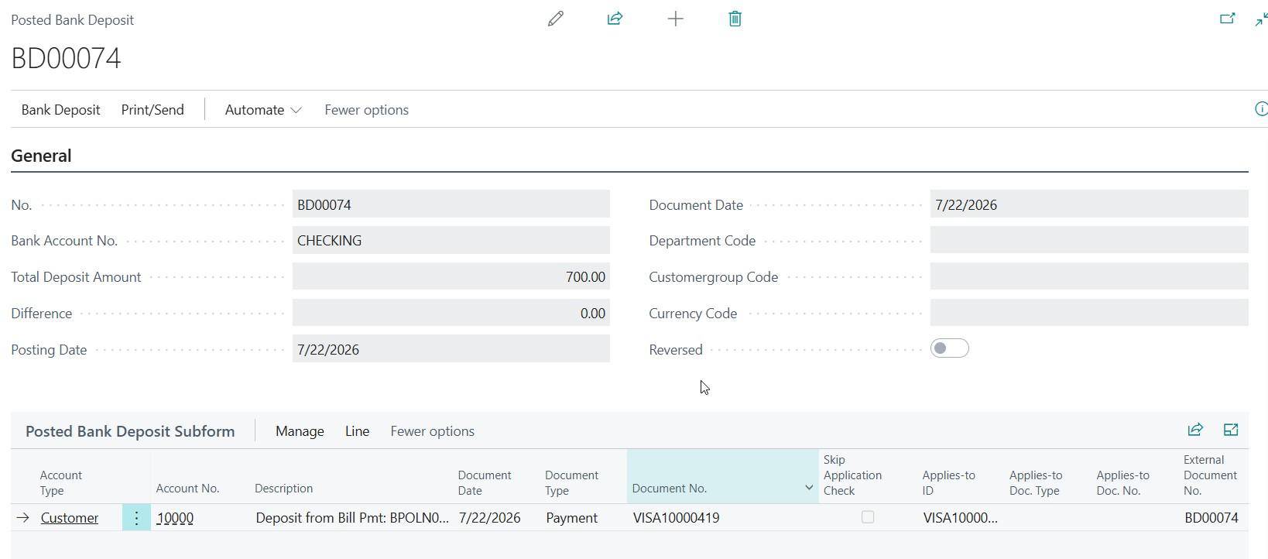Click the subform share icon

pos(1195,430)
